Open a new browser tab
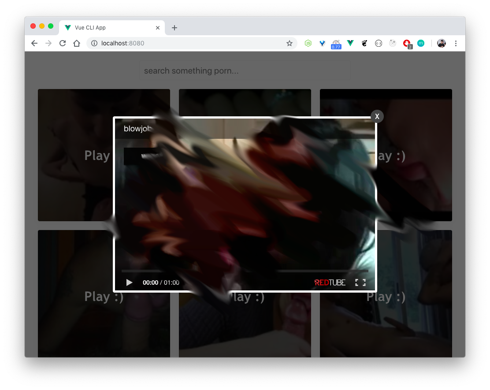The image size is (490, 390). coord(174,28)
